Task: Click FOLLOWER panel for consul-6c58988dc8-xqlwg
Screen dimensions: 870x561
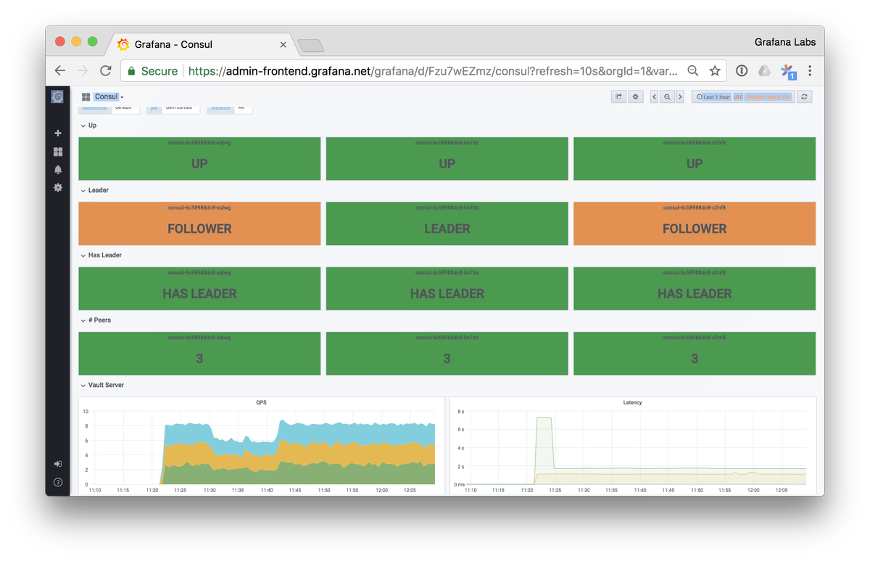Action: pyautogui.click(x=199, y=223)
